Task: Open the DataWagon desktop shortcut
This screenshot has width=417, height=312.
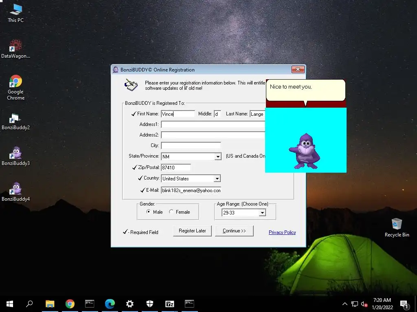Action: click(x=15, y=49)
